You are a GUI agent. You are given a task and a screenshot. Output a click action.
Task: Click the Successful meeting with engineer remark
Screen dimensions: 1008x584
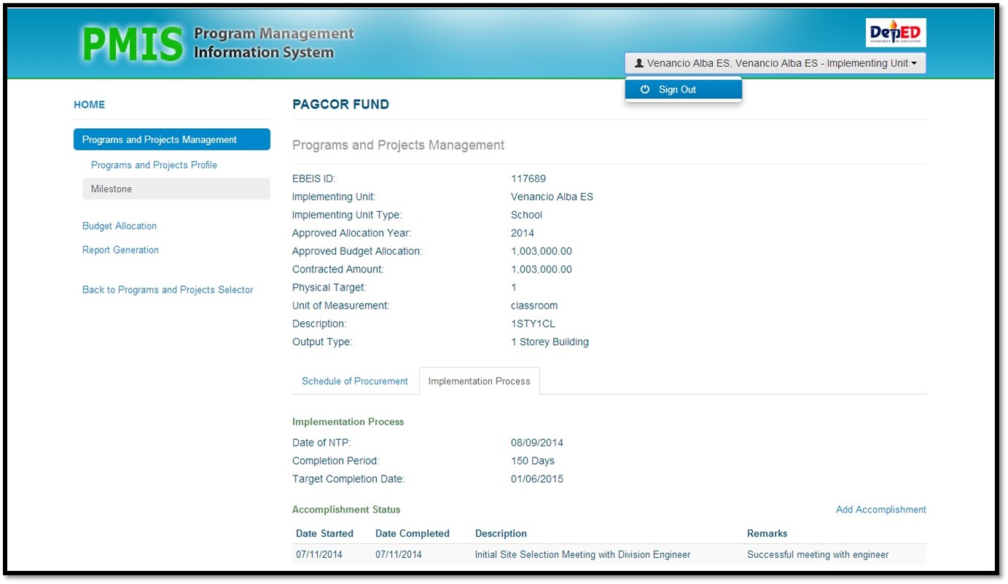(x=818, y=555)
